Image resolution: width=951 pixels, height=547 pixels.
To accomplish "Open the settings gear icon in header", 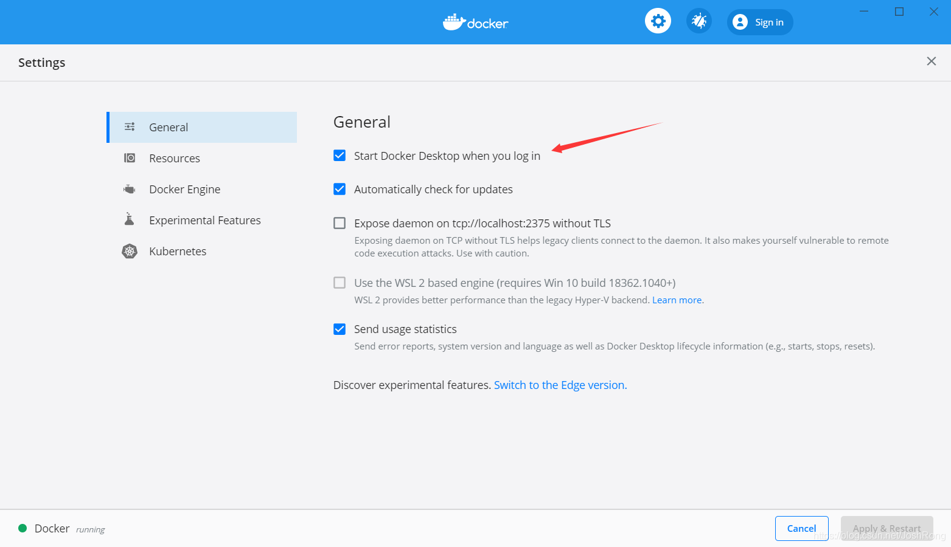I will pyautogui.click(x=658, y=21).
